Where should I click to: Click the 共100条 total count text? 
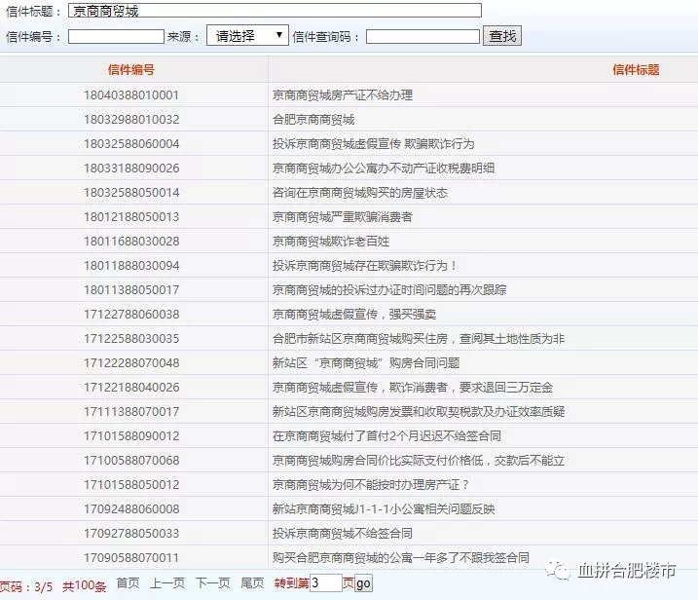pos(84,586)
